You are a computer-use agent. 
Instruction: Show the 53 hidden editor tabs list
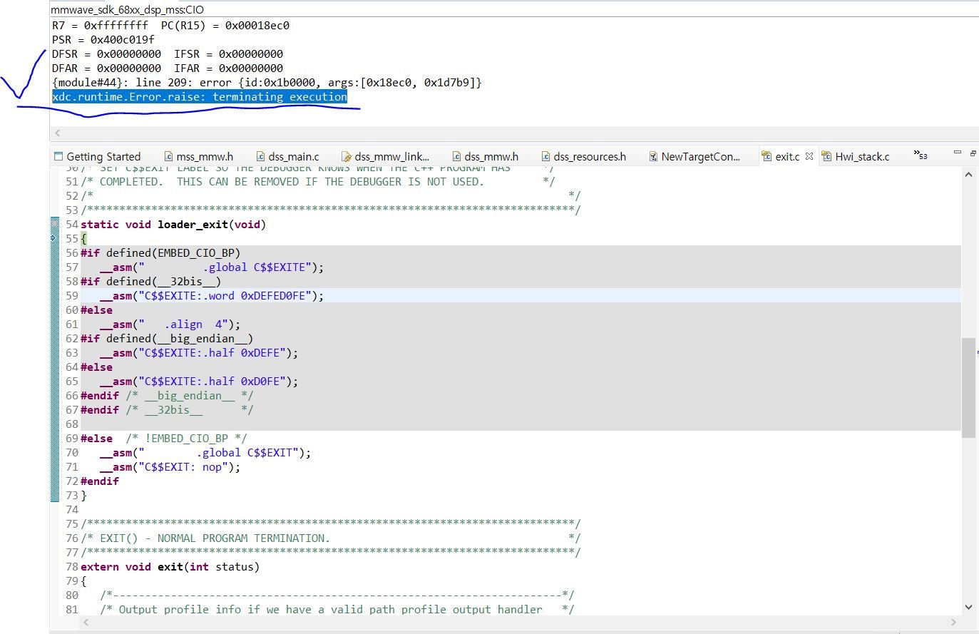pos(921,155)
